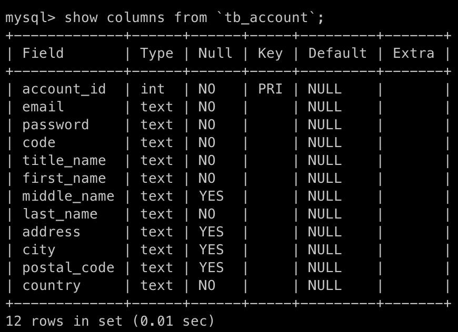Viewport: 458px width, 332px height.
Task: Click the password field name
Action: (55, 124)
